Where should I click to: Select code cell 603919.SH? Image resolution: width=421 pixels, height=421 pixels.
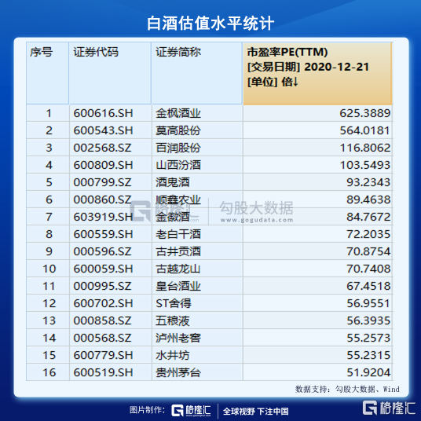(110, 217)
